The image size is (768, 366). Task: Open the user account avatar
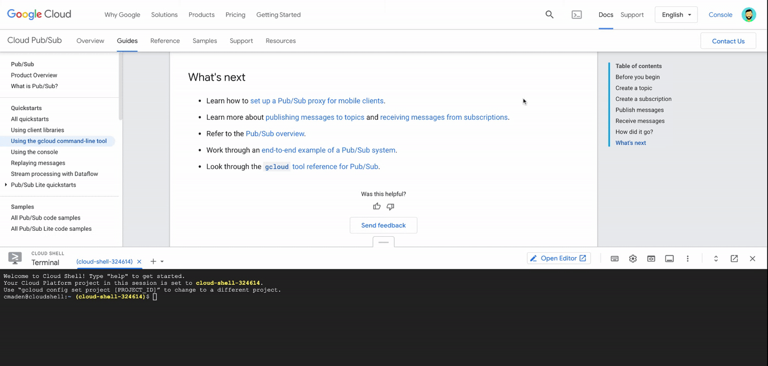749,14
